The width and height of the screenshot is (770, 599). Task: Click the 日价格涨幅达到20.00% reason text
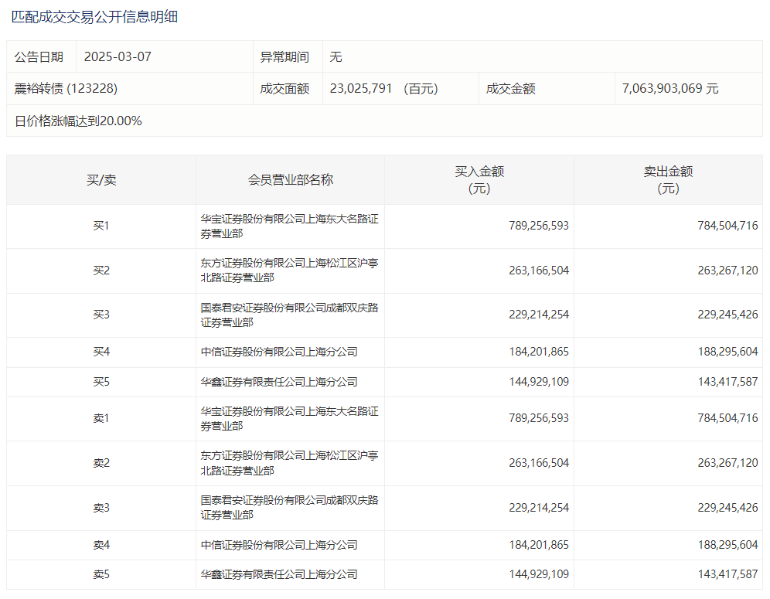(x=78, y=121)
